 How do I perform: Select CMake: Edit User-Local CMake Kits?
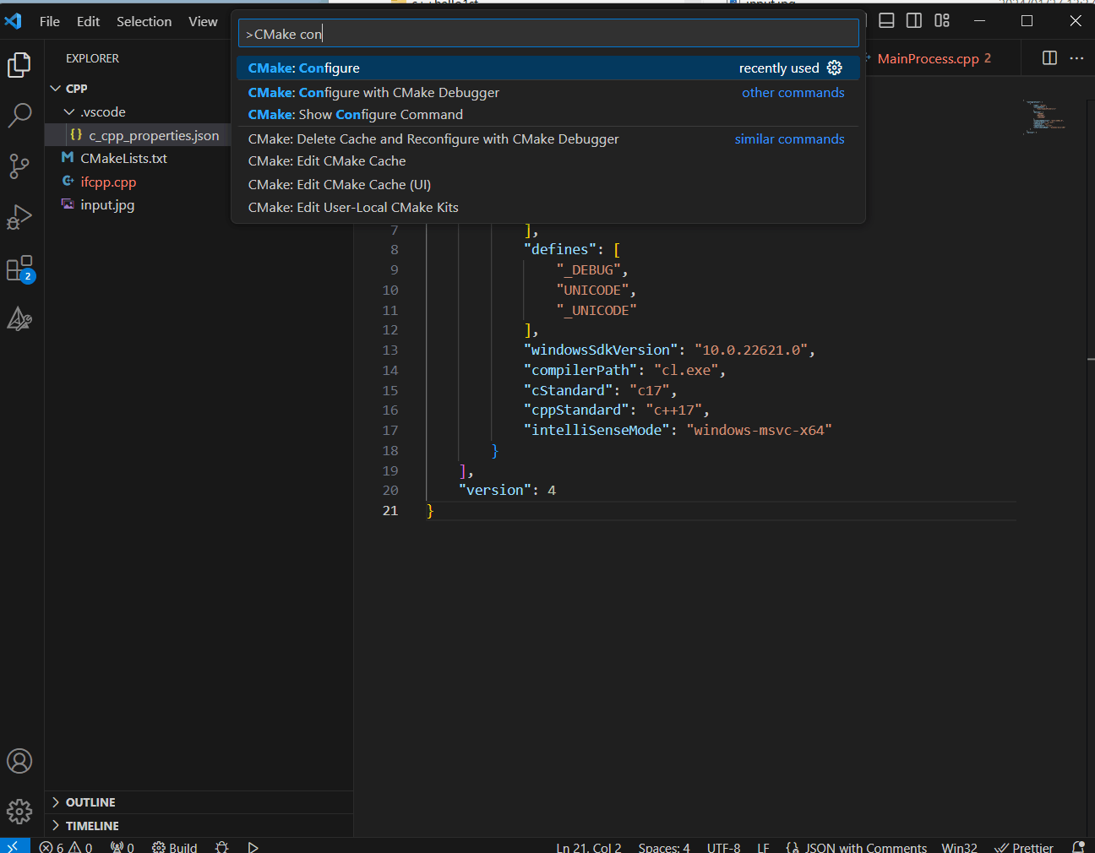pyautogui.click(x=547, y=207)
